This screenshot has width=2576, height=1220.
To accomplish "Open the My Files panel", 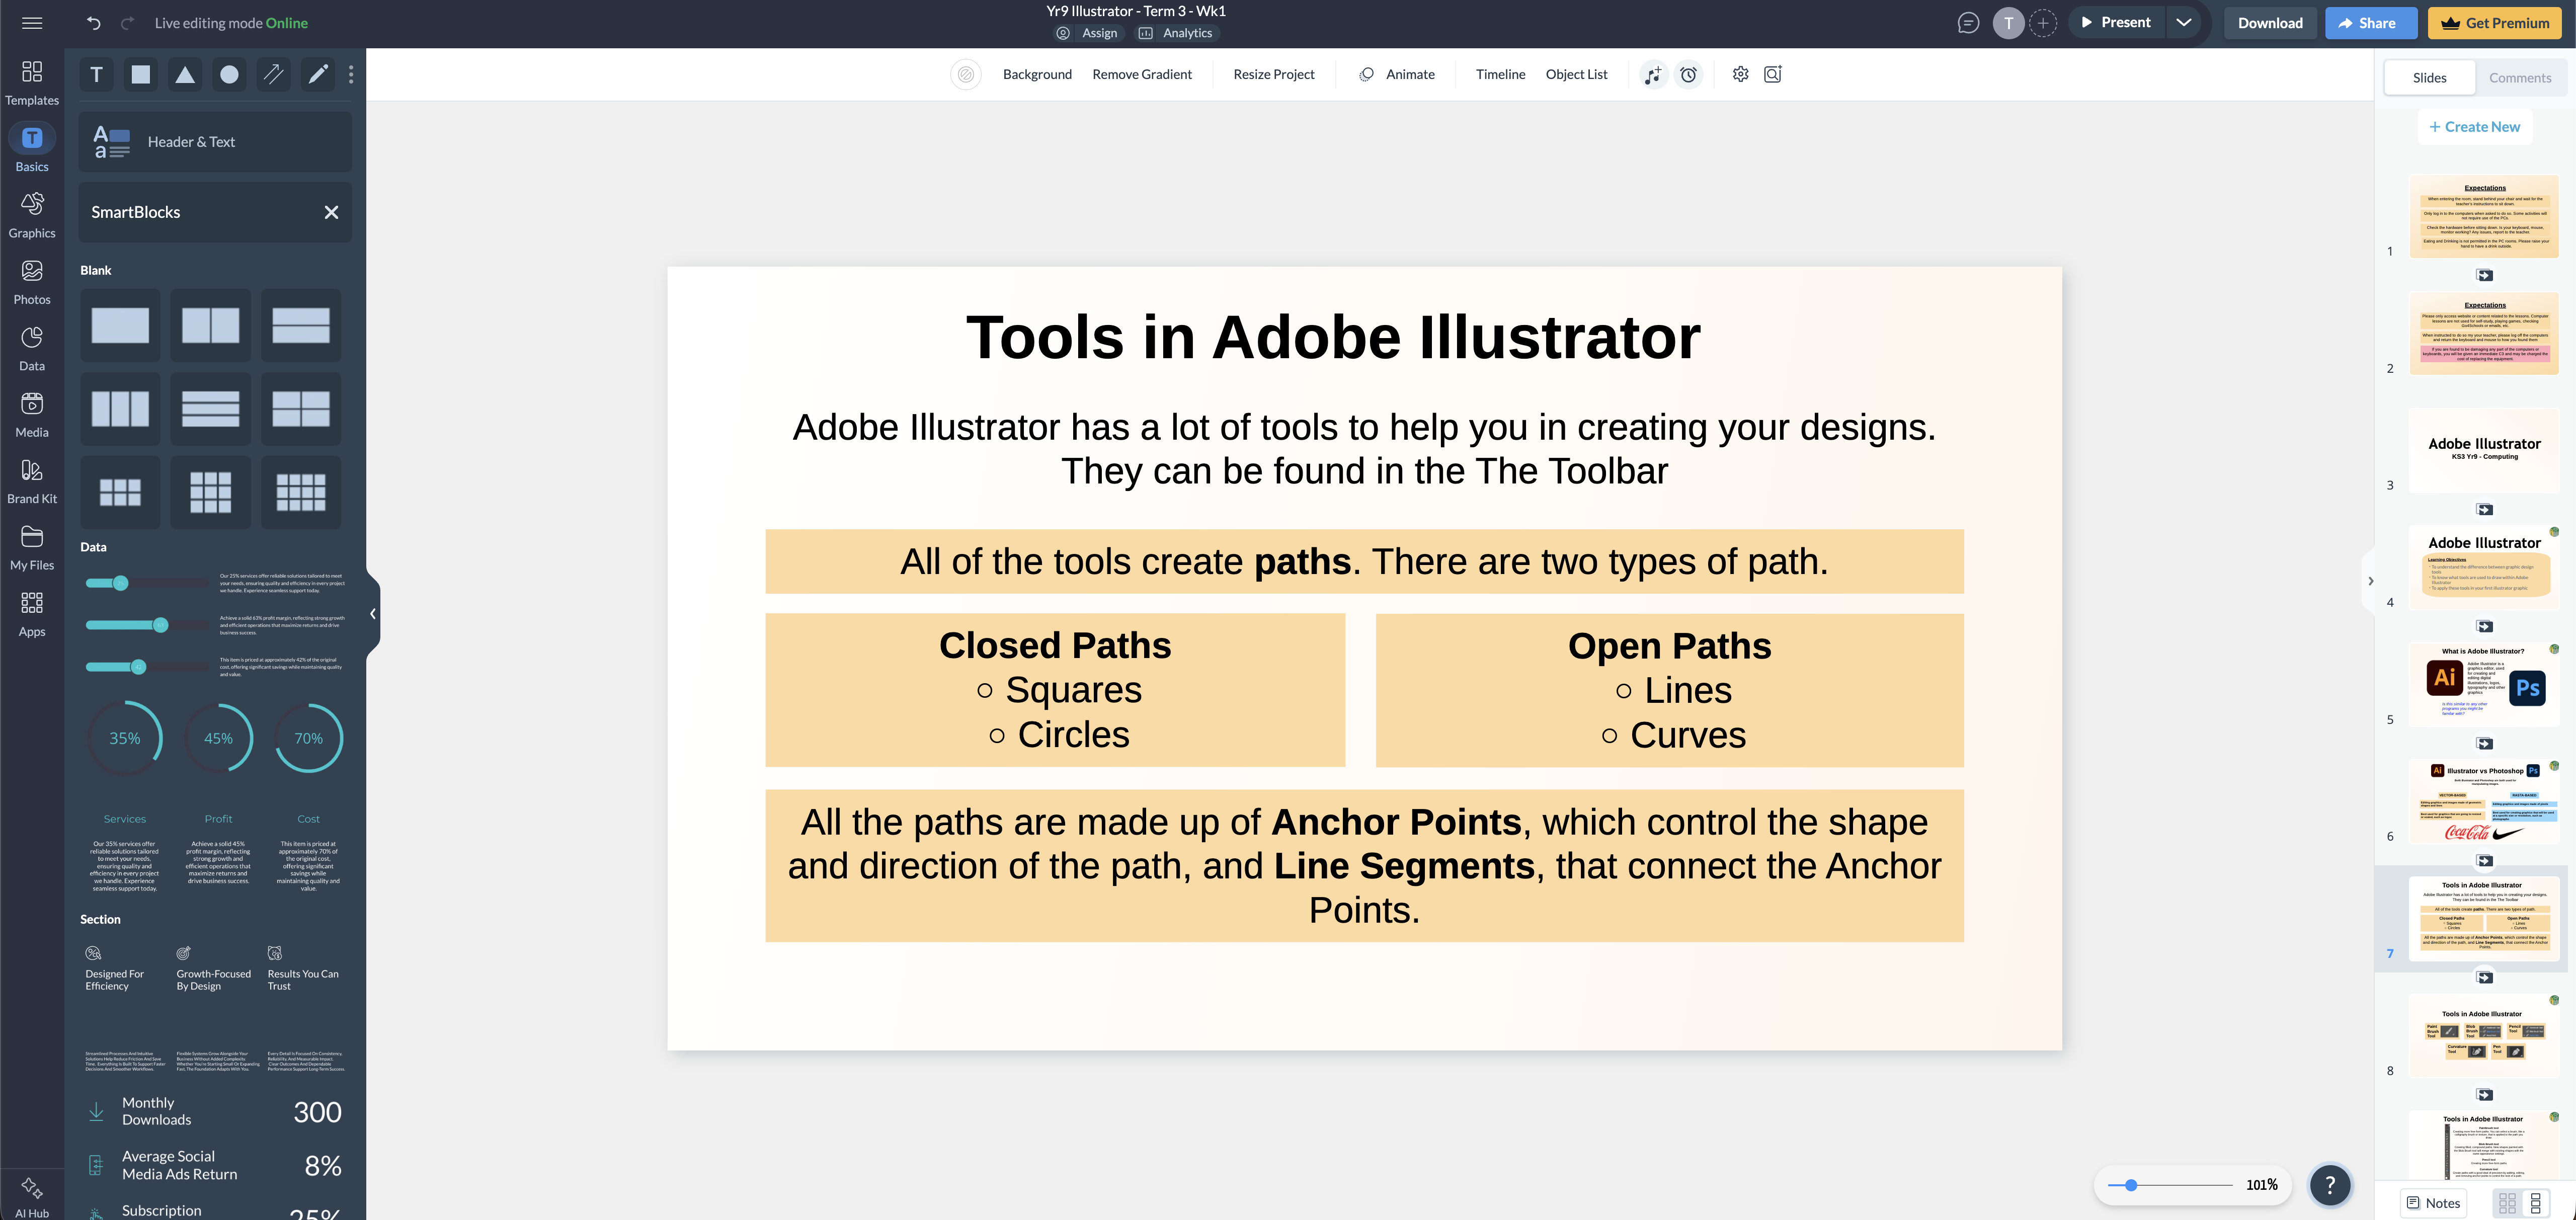I will point(32,548).
